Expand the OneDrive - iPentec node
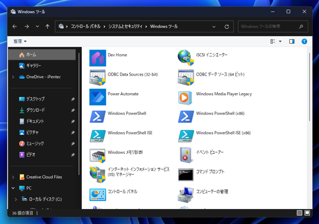 [x=13, y=77]
